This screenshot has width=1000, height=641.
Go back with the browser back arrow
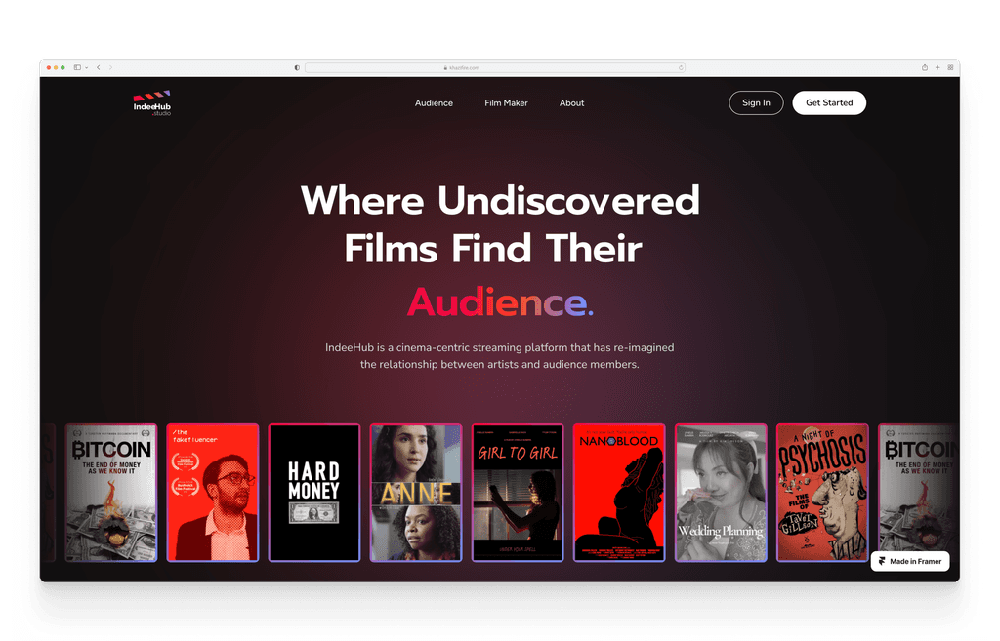tap(99, 67)
